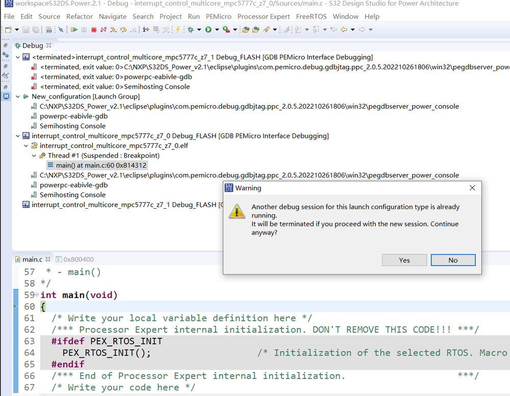The width and height of the screenshot is (510, 396).
Task: Click the Open Element folder icon
Action: (x=246, y=30)
